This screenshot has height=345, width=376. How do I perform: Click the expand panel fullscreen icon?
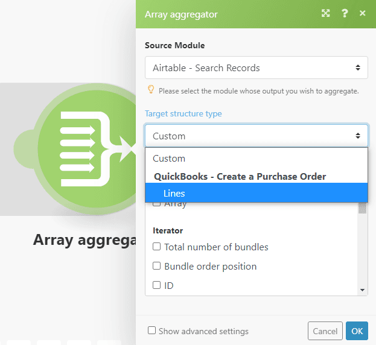326,13
